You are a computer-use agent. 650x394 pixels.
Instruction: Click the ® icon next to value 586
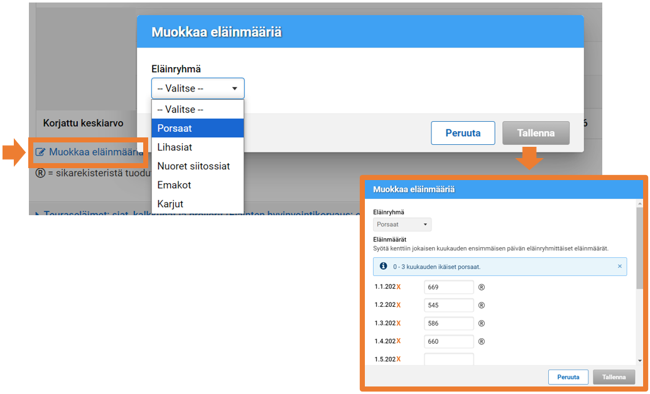[x=480, y=323]
